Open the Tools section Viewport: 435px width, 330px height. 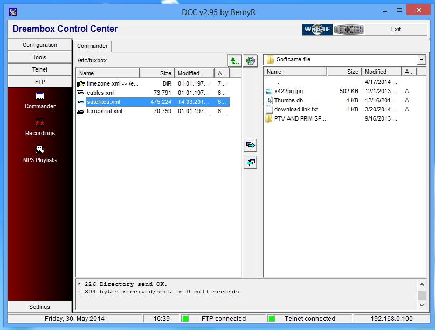[40, 58]
